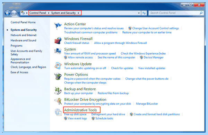The image size is (208, 135).
Task: Click Defragment your hard drive link
Action: [x=108, y=114]
